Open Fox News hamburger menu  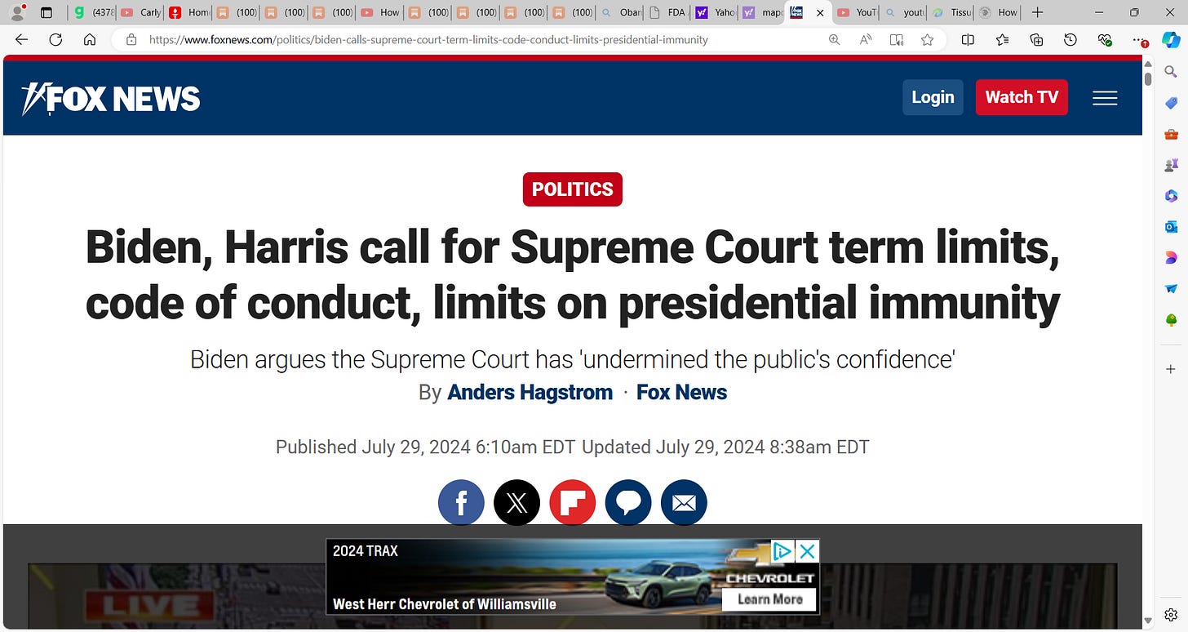1105,98
